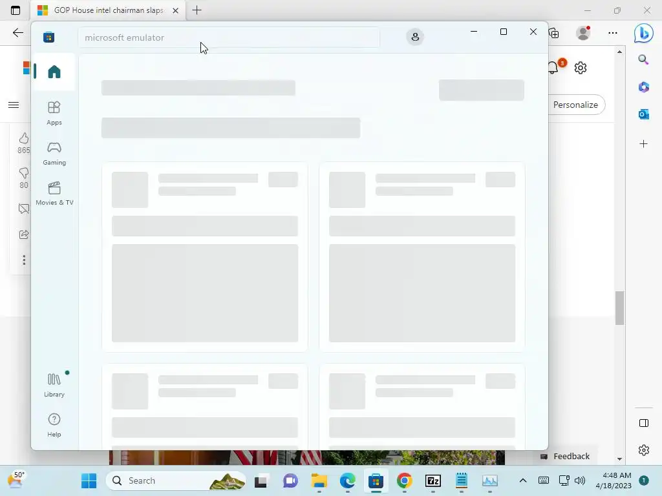Screen dimensions: 662x496
Task: Open Bing chat sidebar button
Action: point(643,34)
